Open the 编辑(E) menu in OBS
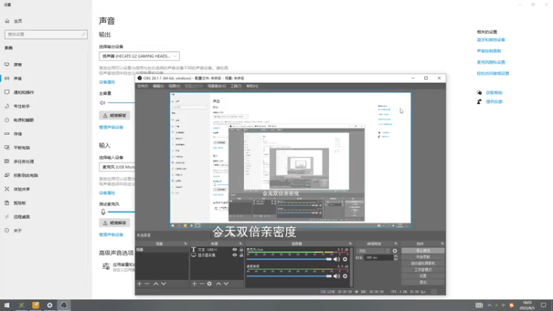Image resolution: width=553 pixels, height=311 pixels. pyautogui.click(x=158, y=86)
